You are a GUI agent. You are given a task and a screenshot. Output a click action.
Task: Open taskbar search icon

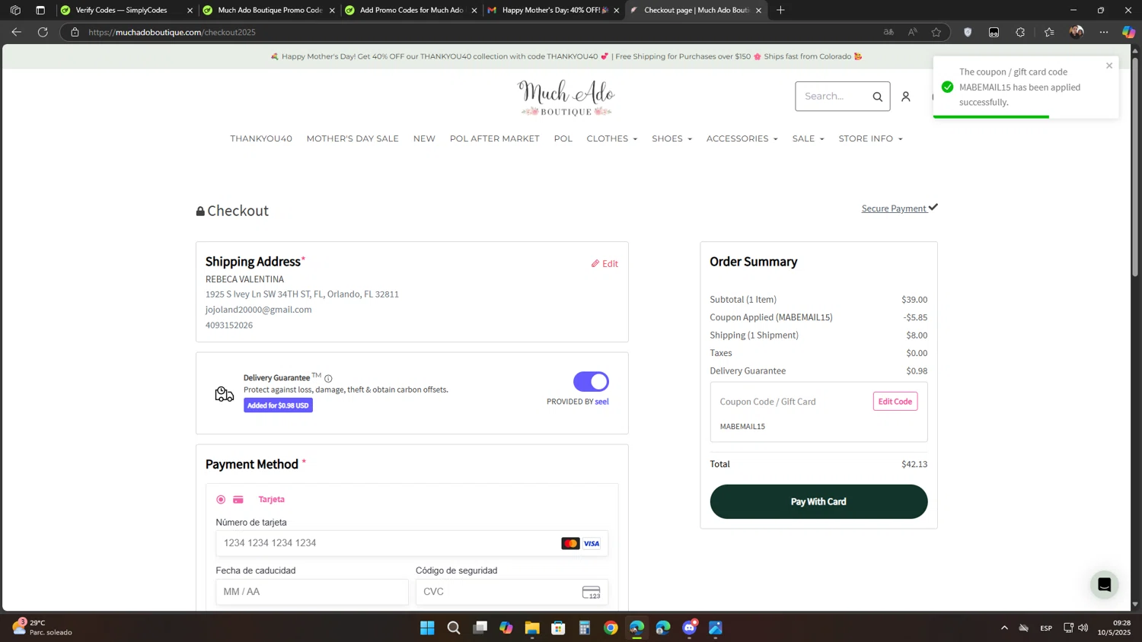(454, 628)
